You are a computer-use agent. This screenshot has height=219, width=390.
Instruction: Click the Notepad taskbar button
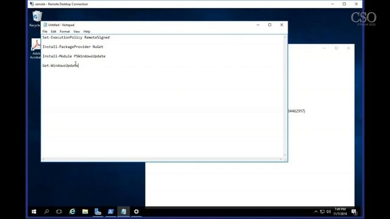124,212
